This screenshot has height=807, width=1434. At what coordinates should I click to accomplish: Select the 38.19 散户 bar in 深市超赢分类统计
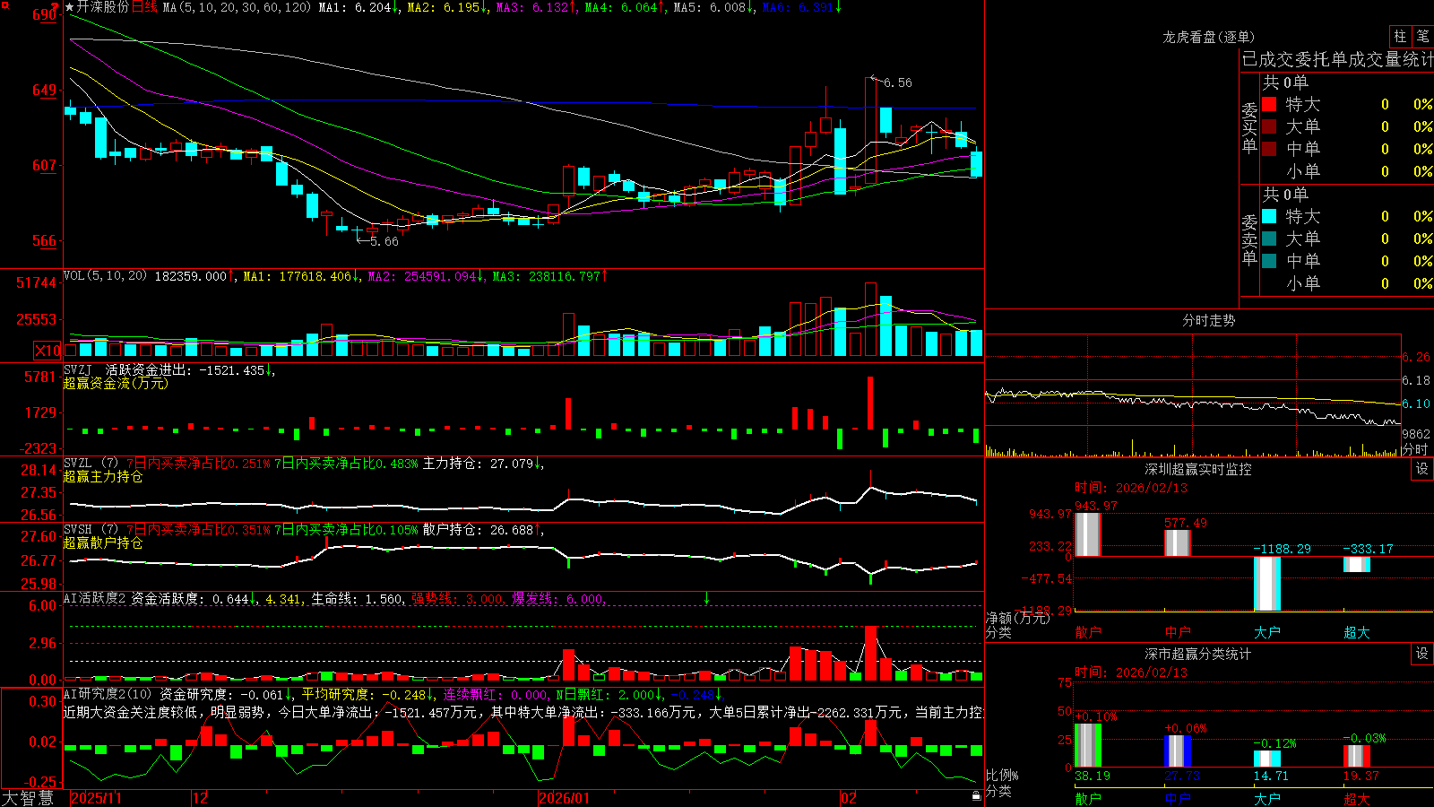pyautogui.click(x=1087, y=745)
